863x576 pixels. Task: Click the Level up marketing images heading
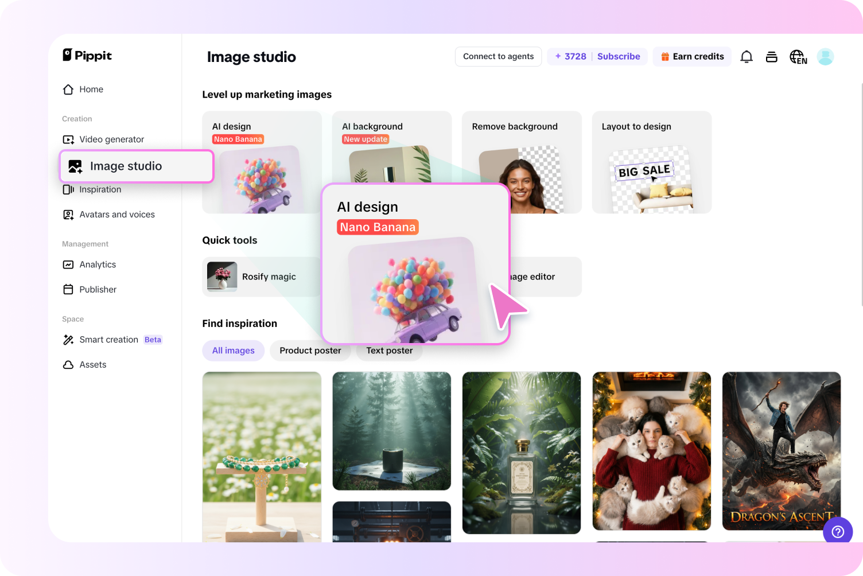(267, 95)
